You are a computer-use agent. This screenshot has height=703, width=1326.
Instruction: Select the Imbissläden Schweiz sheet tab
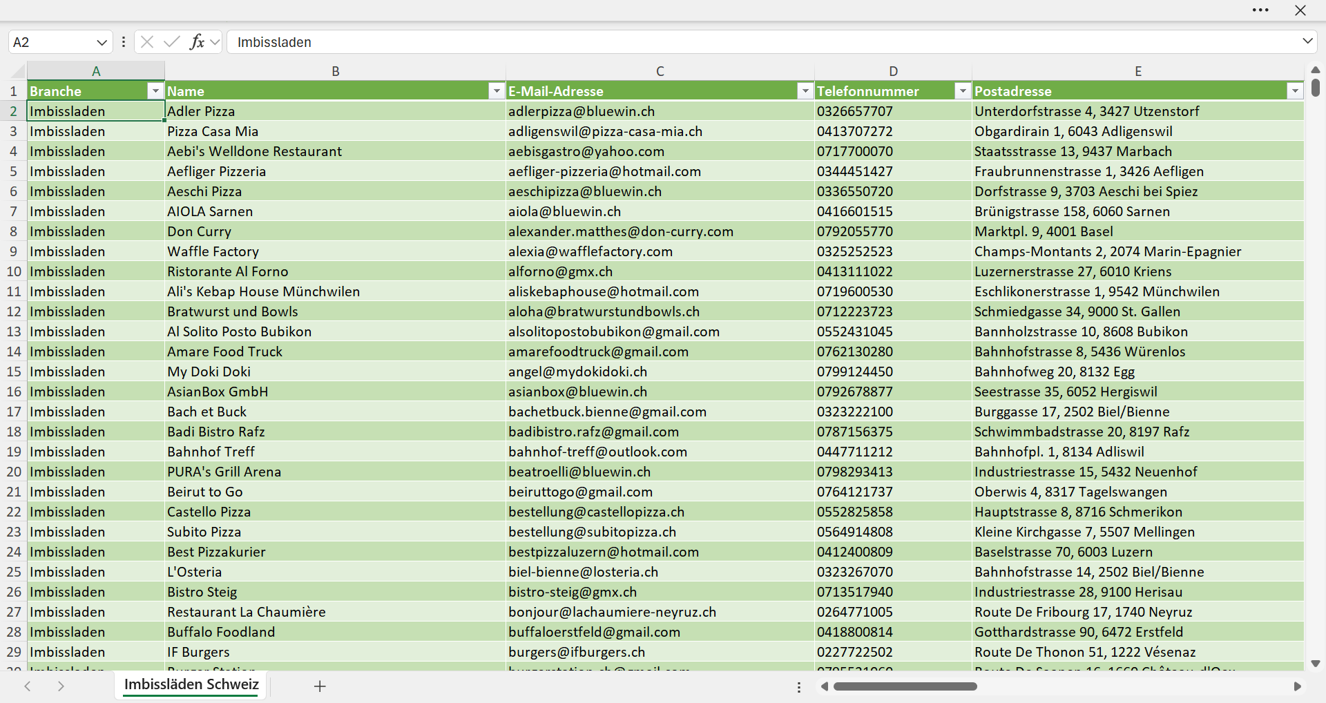click(x=191, y=684)
